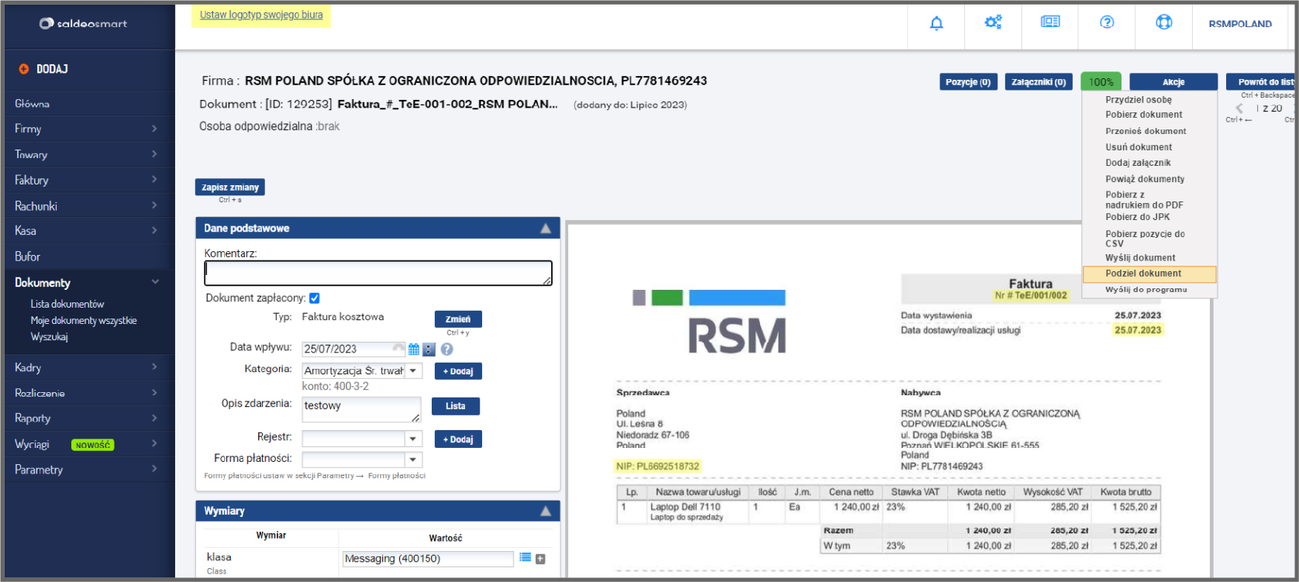1299x582 pixels.
Task: Open the notifications bell icon
Action: pyautogui.click(x=936, y=23)
